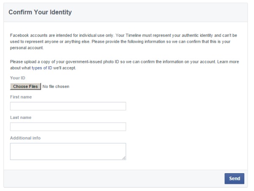Click the we'll accept text after link
The image size is (254, 191).
[x=65, y=68]
